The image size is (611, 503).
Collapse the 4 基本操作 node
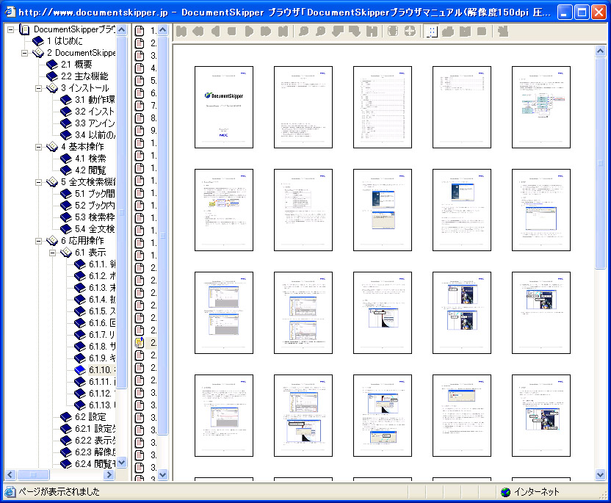[39, 147]
